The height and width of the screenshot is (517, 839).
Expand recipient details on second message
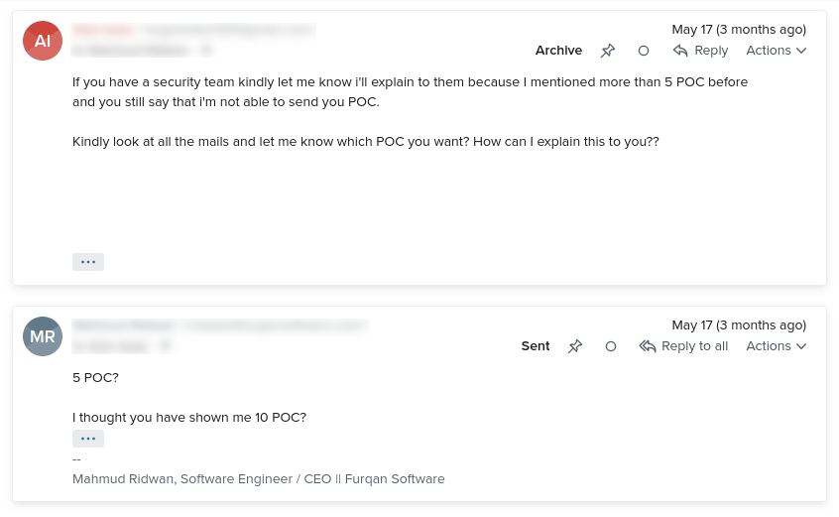(x=166, y=346)
